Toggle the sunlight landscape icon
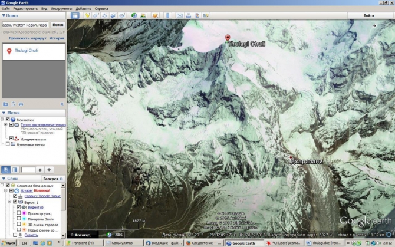395x247 pixels. [144, 15]
